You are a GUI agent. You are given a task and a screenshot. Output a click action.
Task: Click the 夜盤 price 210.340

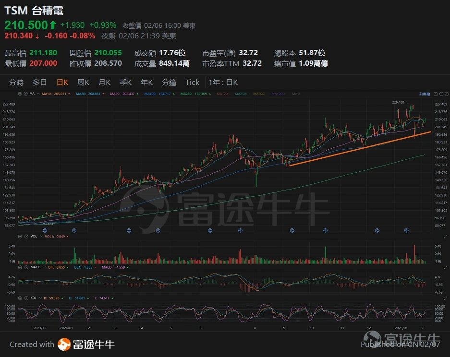click(18, 36)
